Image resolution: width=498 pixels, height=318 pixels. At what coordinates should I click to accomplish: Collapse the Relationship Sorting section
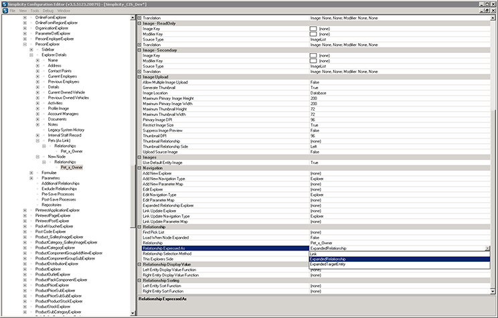coord(139,281)
